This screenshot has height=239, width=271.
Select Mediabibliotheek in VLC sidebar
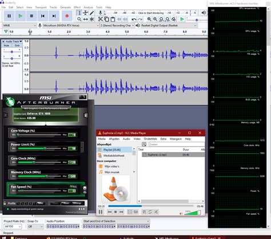point(114,156)
